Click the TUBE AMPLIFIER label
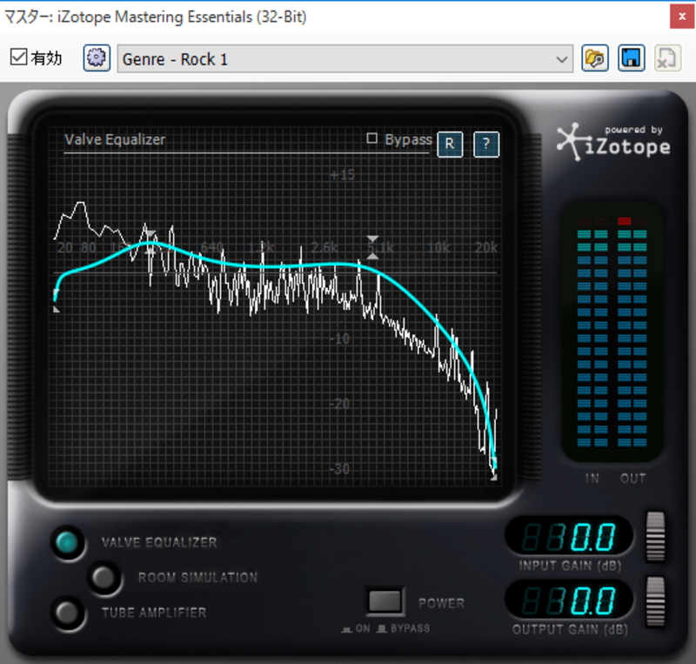Viewport: 696px width, 664px height. [x=154, y=613]
